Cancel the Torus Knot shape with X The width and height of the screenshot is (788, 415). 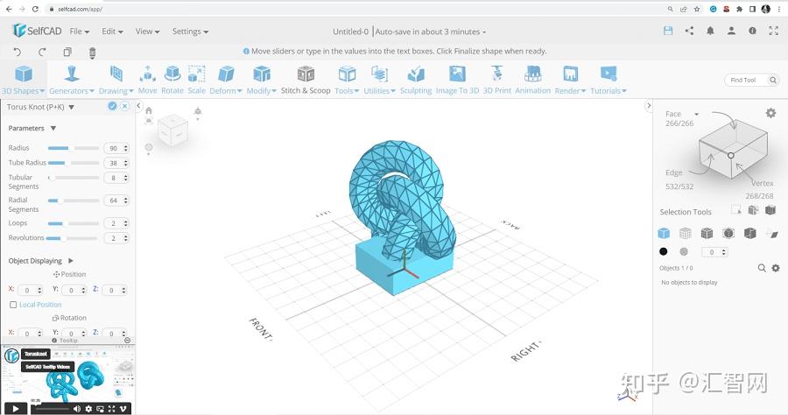[x=124, y=106]
